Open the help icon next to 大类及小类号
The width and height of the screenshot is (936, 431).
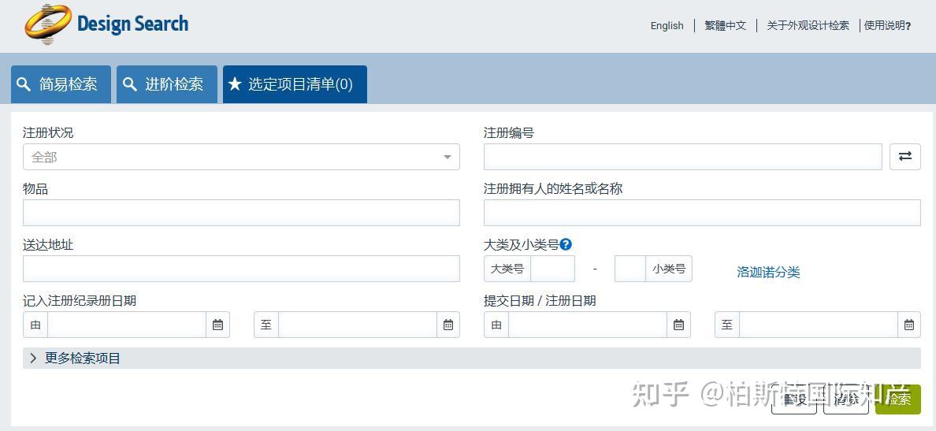(566, 244)
